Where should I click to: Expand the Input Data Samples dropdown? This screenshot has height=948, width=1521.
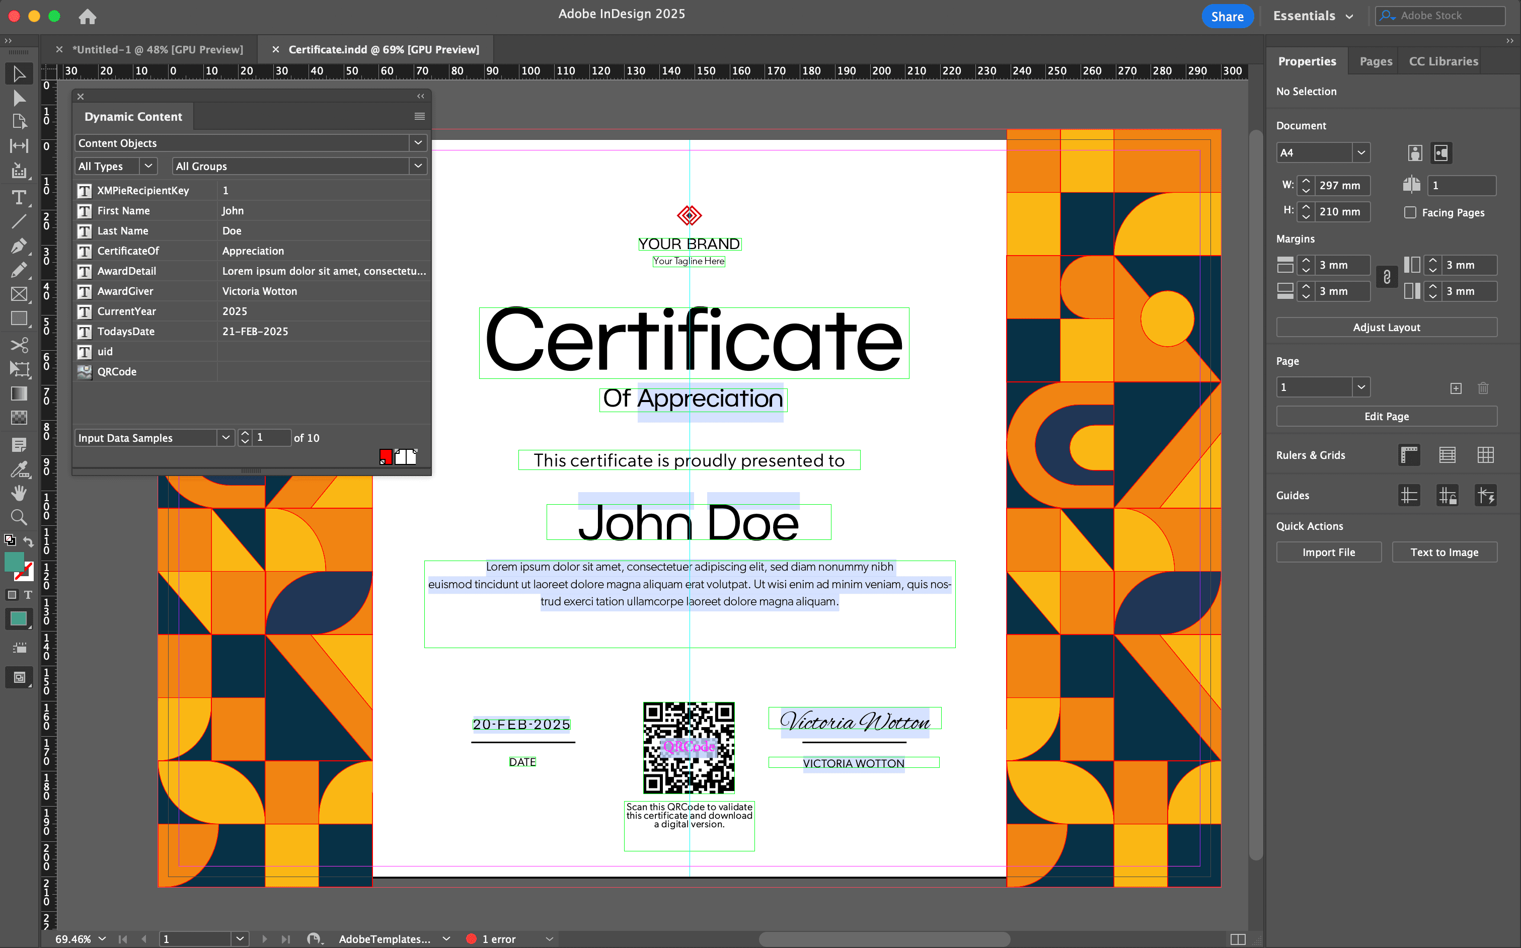225,437
